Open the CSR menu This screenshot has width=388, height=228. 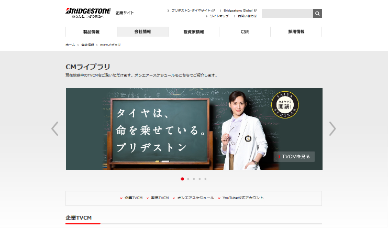[x=245, y=32]
